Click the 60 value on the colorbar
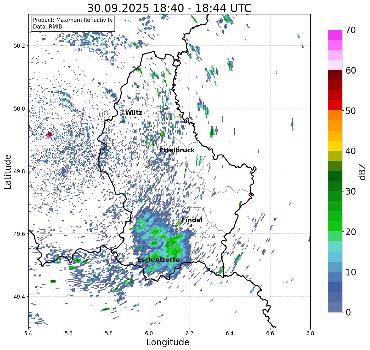 click(x=351, y=71)
